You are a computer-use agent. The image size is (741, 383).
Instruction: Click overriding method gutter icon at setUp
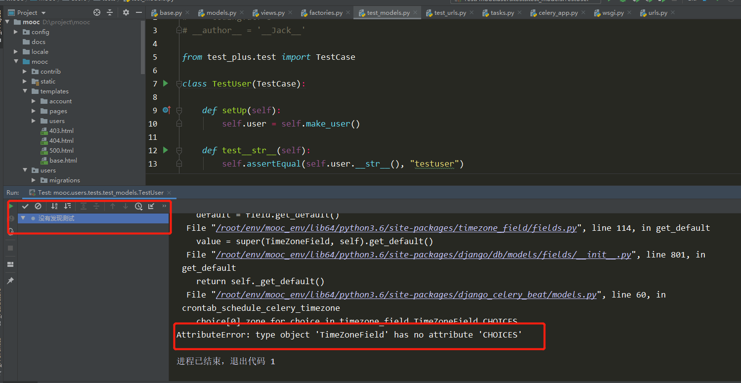pyautogui.click(x=167, y=110)
